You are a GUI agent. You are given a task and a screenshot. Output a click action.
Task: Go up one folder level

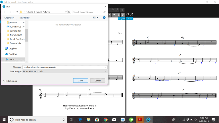[17, 12]
